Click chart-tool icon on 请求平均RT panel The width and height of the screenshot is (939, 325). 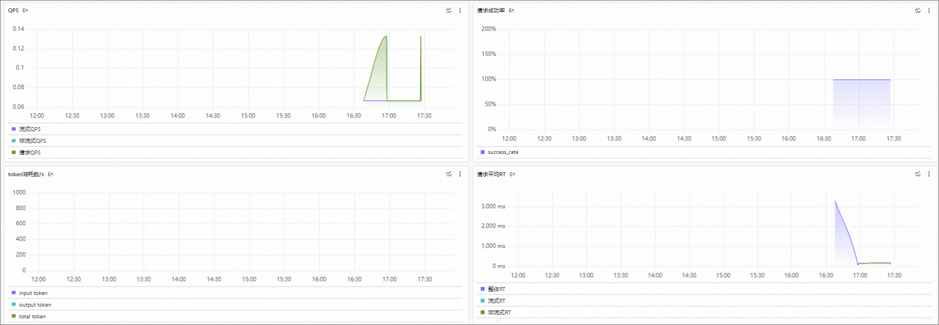coord(918,174)
